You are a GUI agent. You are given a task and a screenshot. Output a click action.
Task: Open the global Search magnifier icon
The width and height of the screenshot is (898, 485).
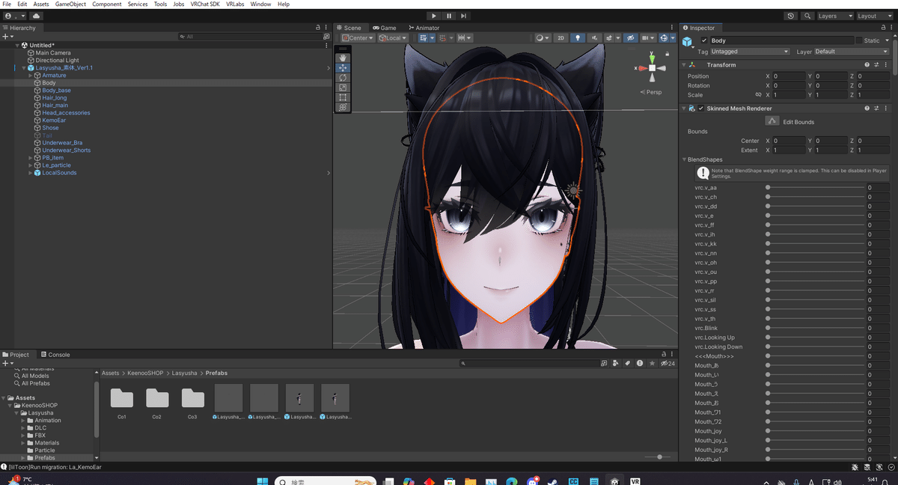807,16
